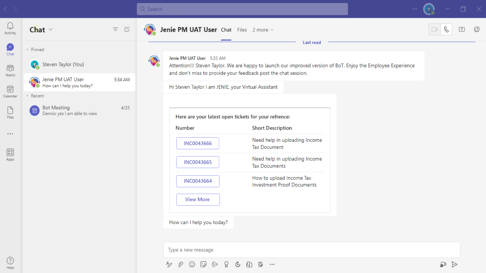Click the new chat compose icon

click(x=127, y=29)
